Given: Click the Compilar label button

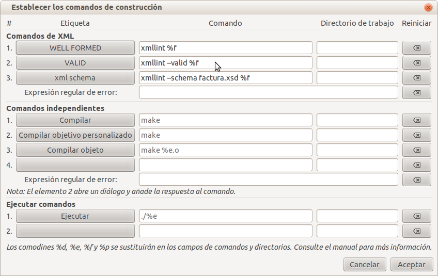Looking at the screenshot, I should coord(75,120).
